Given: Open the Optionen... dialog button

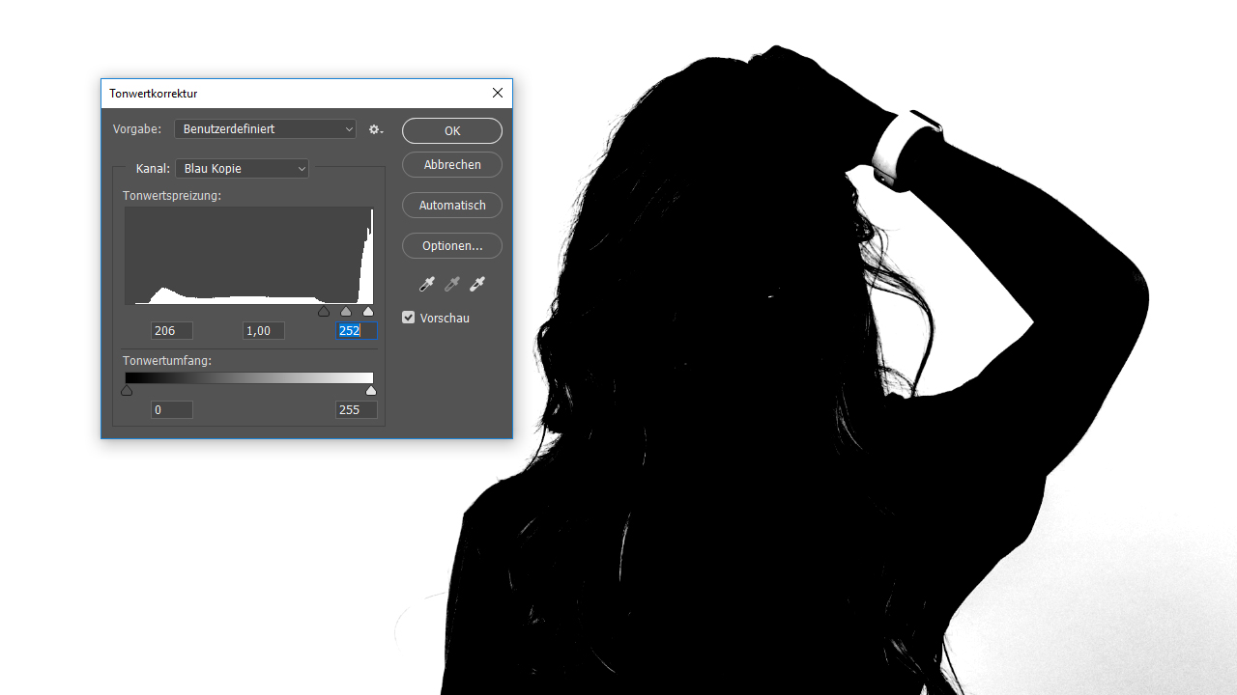Looking at the screenshot, I should [452, 246].
